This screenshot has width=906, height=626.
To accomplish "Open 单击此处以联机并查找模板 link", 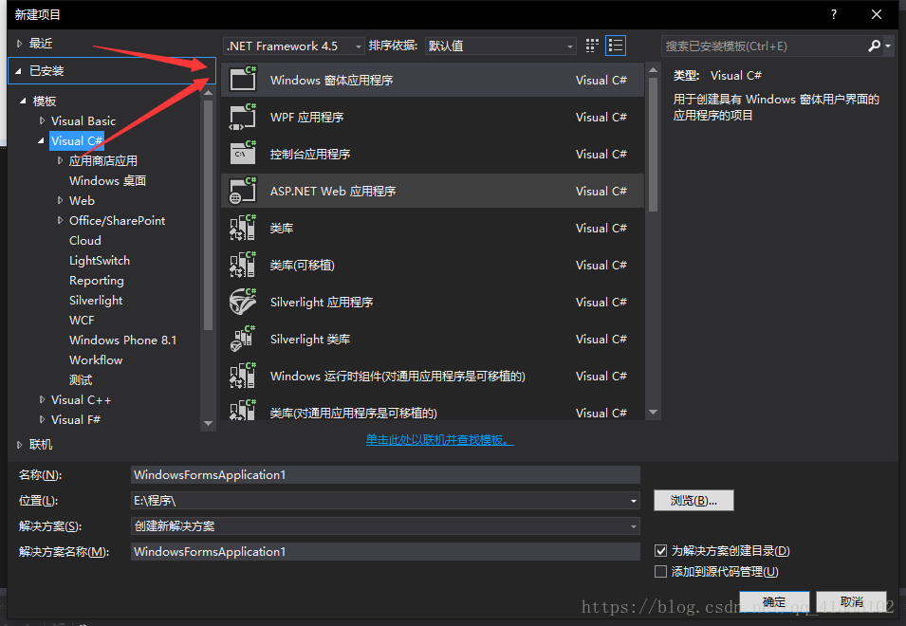I will click(x=439, y=440).
